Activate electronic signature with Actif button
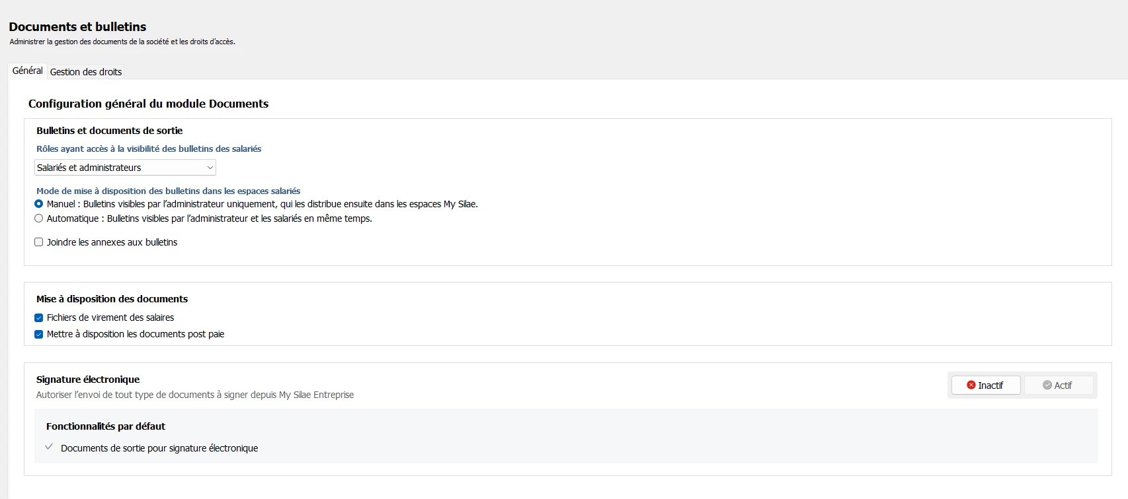 click(x=1058, y=385)
